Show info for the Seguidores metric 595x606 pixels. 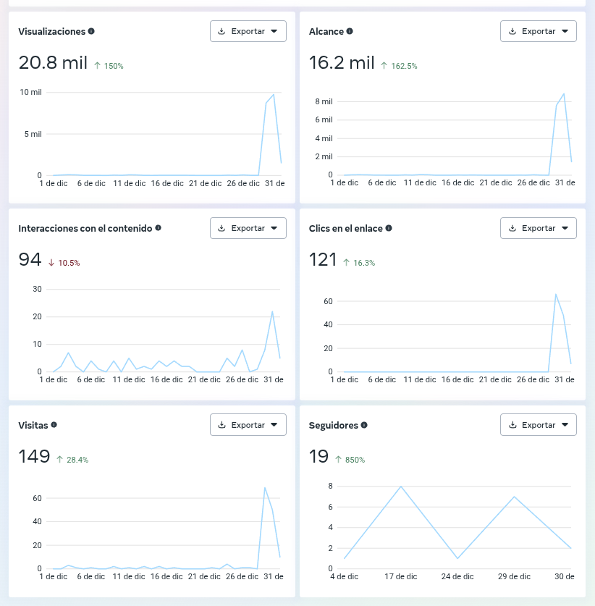[364, 425]
